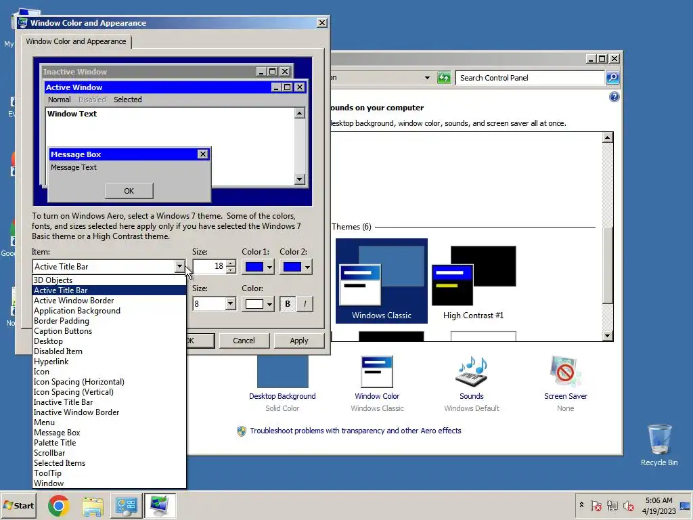Choose Window entry in the list
The width and height of the screenshot is (693, 520).
coord(109,483)
